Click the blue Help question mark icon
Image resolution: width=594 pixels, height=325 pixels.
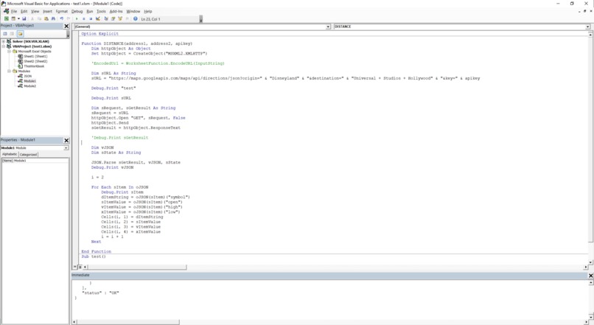click(x=136, y=18)
